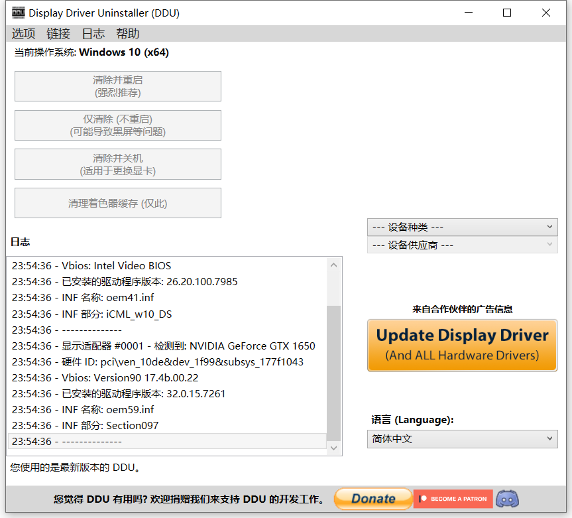The height and width of the screenshot is (518, 572).
Task: Click the yellow Donate button
Action: click(372, 499)
